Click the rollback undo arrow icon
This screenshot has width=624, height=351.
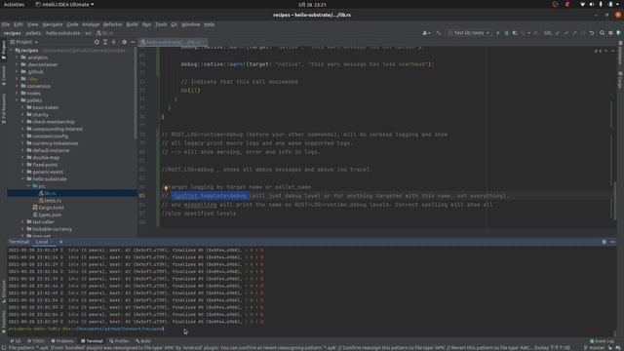[x=592, y=33]
